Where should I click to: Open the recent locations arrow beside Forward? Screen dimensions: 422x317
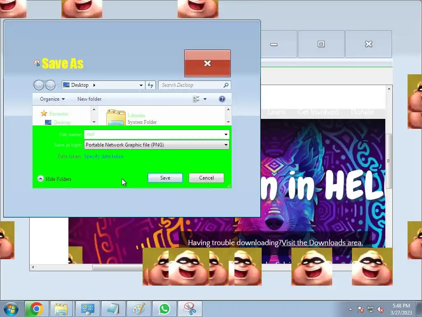pos(59,85)
